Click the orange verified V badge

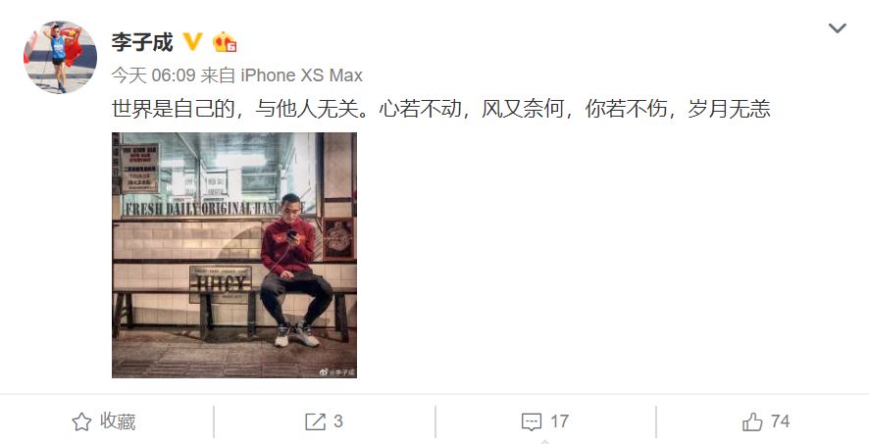pos(192,41)
